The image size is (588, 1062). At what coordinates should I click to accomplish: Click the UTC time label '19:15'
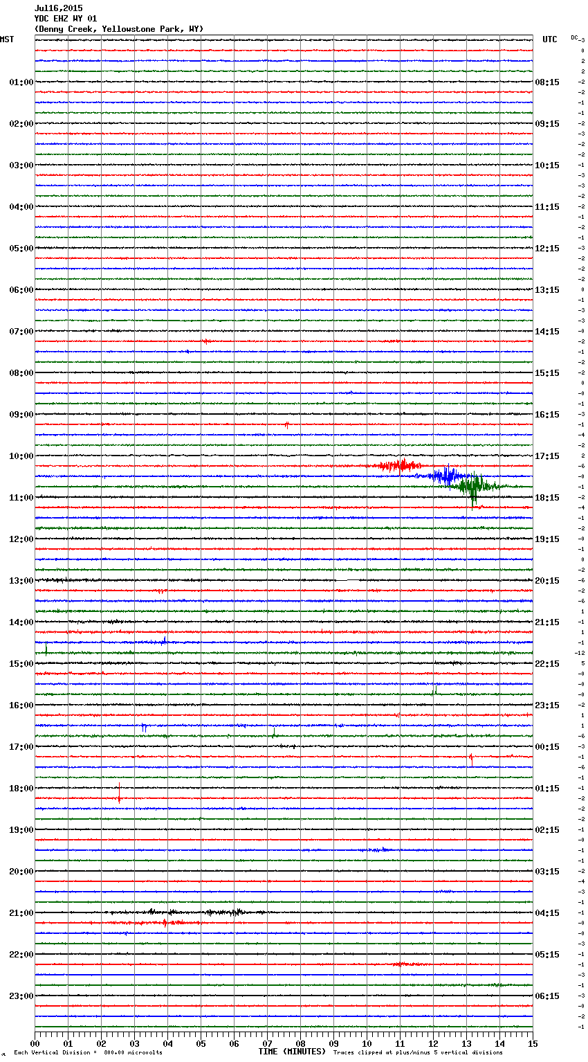[x=547, y=539]
